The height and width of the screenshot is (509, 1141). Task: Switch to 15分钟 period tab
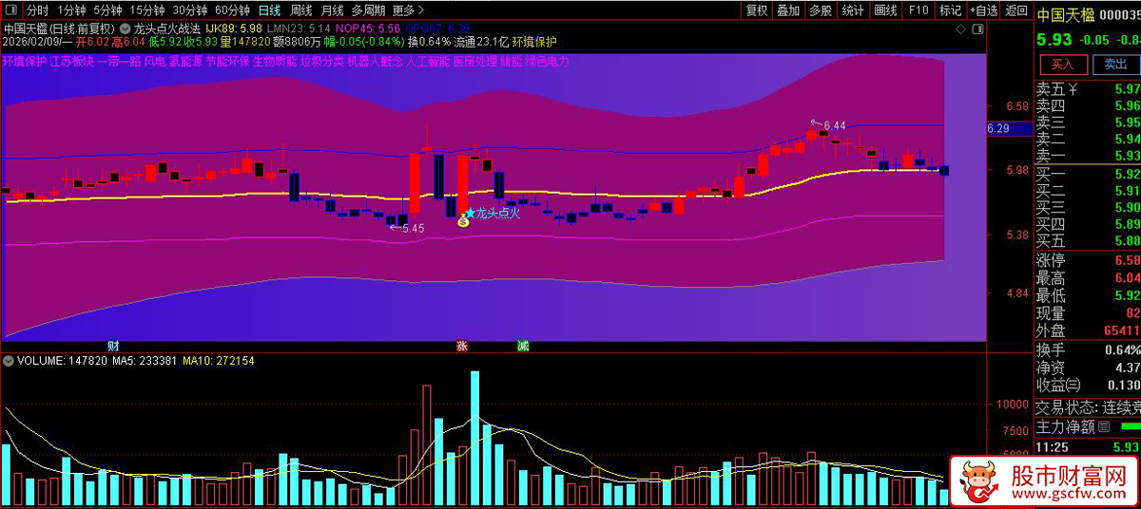pos(148,10)
